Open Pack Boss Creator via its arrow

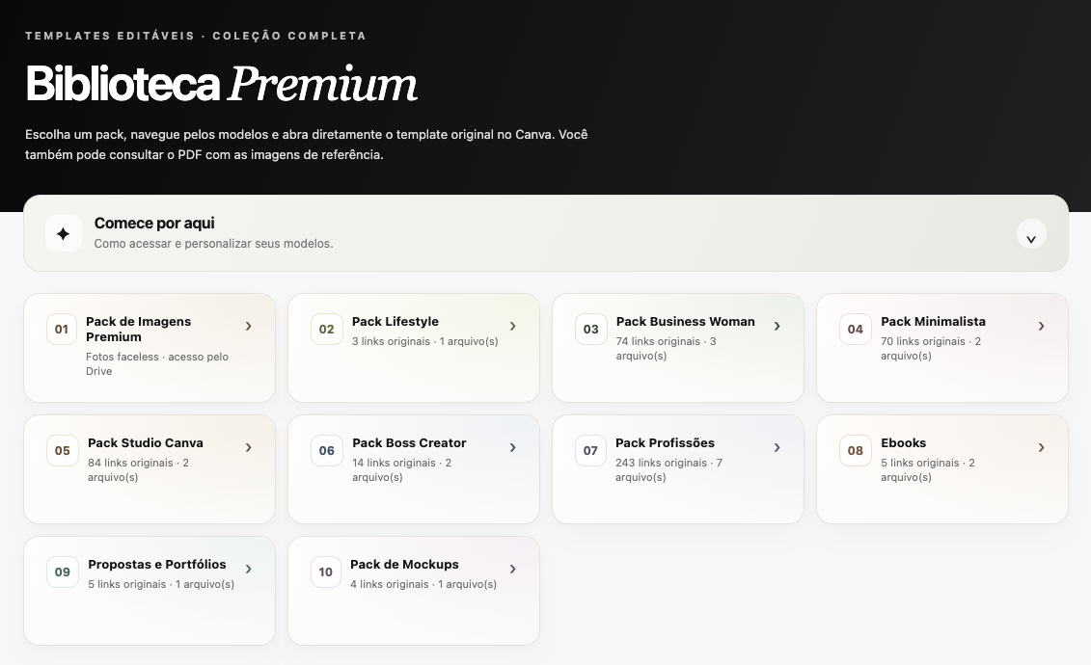(x=513, y=447)
